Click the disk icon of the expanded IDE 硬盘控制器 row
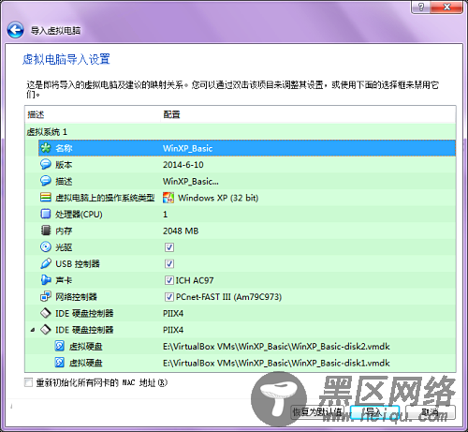This screenshot has height=432, width=468. pos(46,330)
